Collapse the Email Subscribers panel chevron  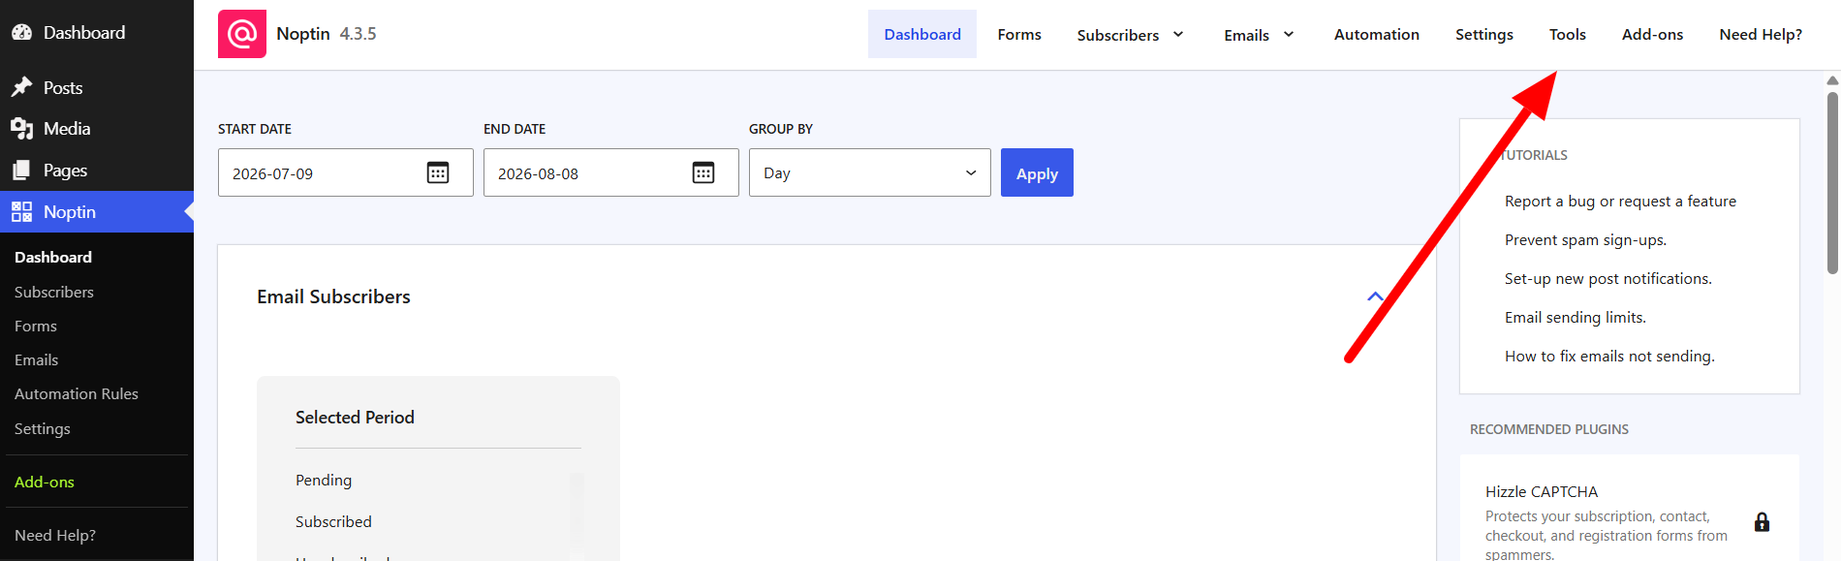click(1375, 296)
